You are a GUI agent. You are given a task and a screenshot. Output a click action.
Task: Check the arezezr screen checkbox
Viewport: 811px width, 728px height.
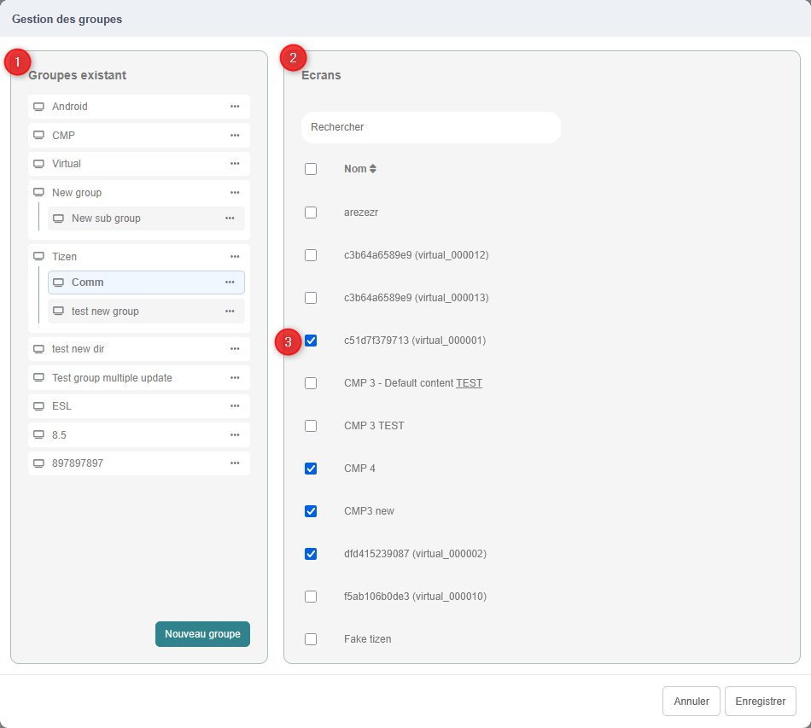(x=311, y=213)
